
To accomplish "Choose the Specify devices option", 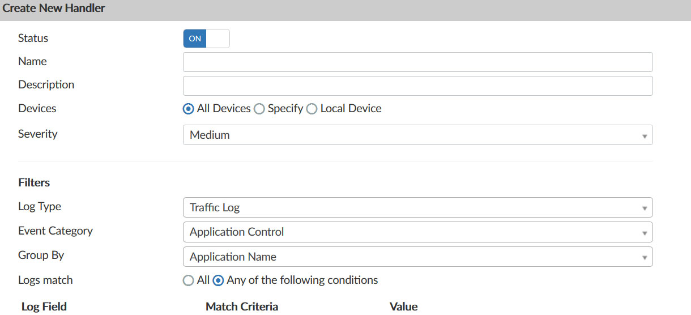I will (x=259, y=109).
